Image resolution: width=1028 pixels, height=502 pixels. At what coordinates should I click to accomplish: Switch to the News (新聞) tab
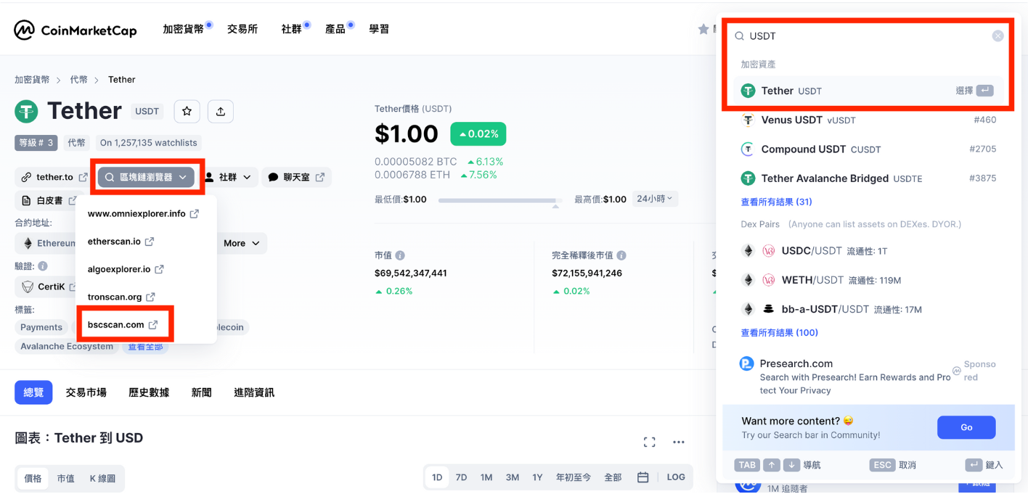pyautogui.click(x=202, y=392)
